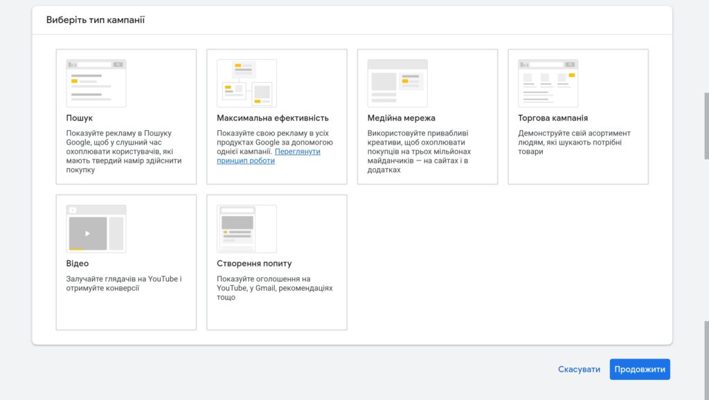Image resolution: width=709 pixels, height=400 pixels.
Task: Click the Торгова кампанія illustration icon
Action: click(x=548, y=83)
